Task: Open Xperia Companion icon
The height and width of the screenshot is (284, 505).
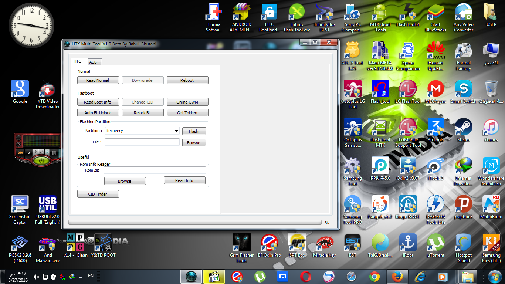Action: click(x=408, y=56)
